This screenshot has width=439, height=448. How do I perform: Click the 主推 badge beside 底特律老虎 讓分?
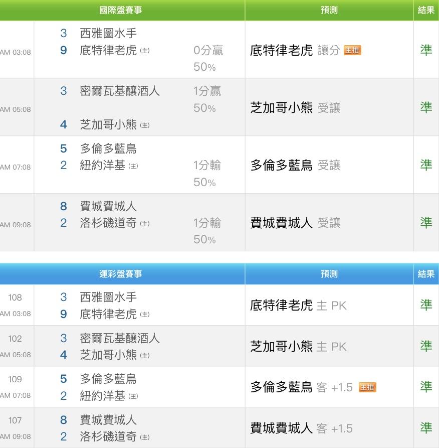(x=352, y=50)
